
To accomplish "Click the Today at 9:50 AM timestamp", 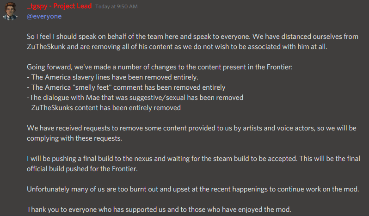I will pyautogui.click(x=117, y=6).
